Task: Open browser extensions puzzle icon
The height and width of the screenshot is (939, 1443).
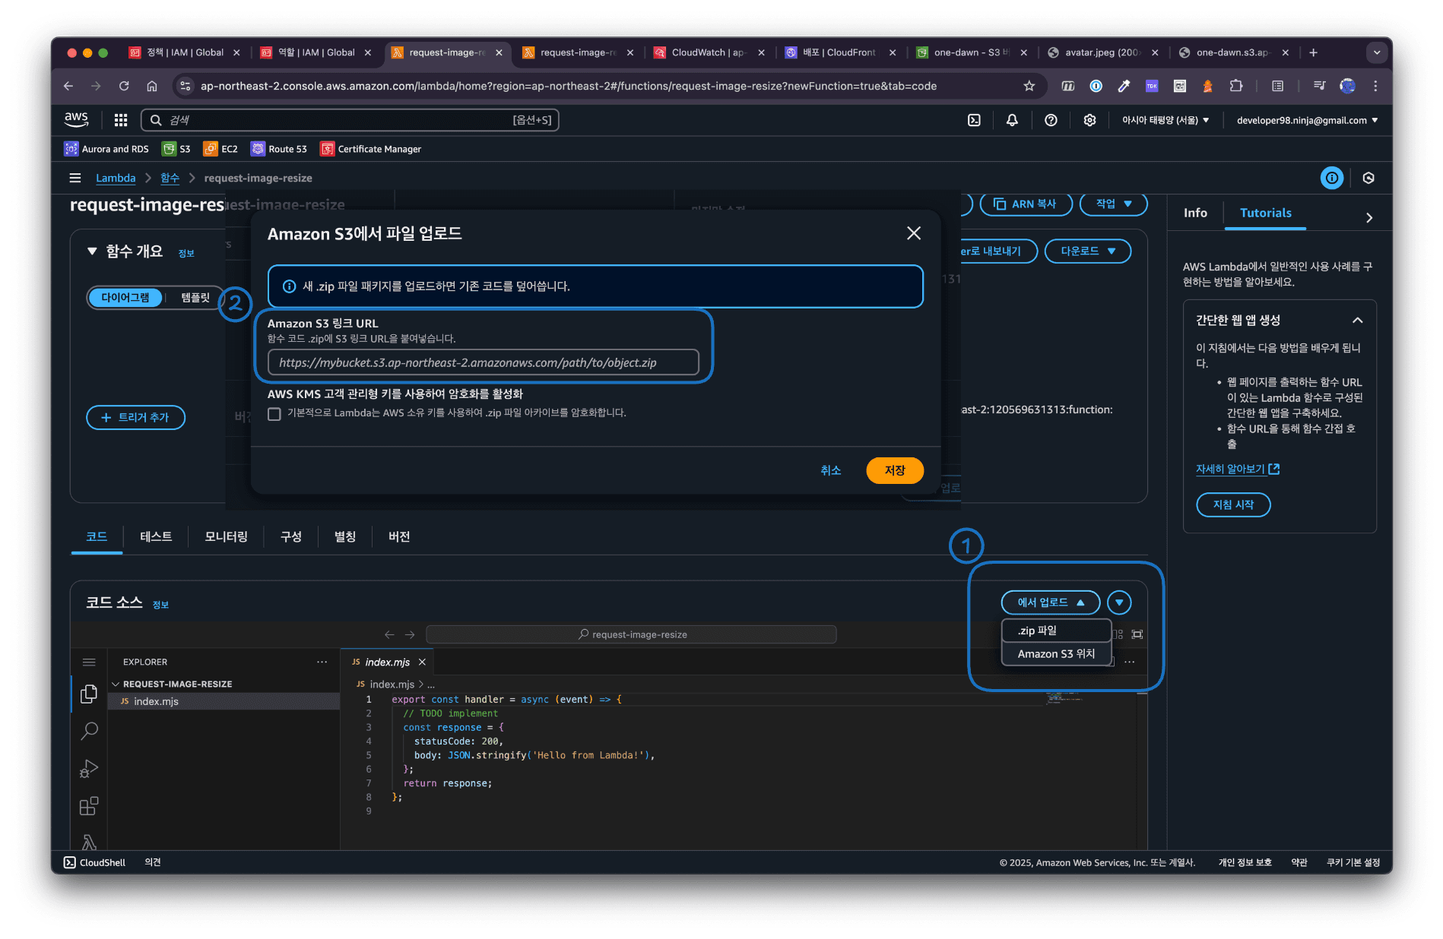Action: pyautogui.click(x=1236, y=86)
